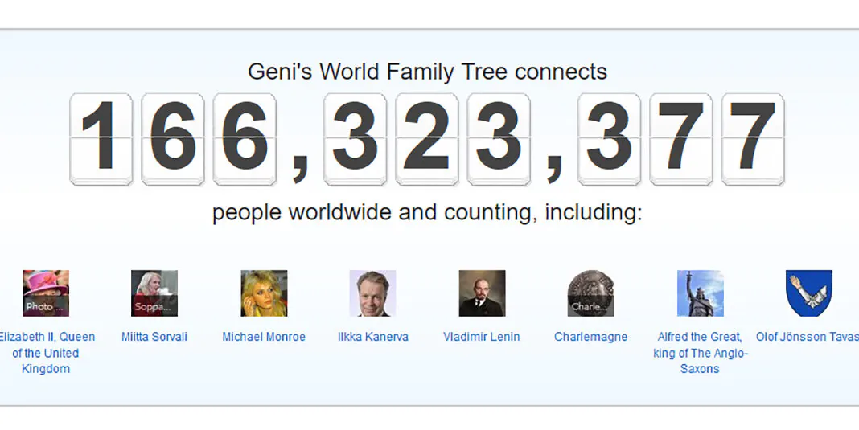Image resolution: width=859 pixels, height=430 pixels.
Task: Follow the Miitta Sorvali name link
Action: (x=154, y=337)
